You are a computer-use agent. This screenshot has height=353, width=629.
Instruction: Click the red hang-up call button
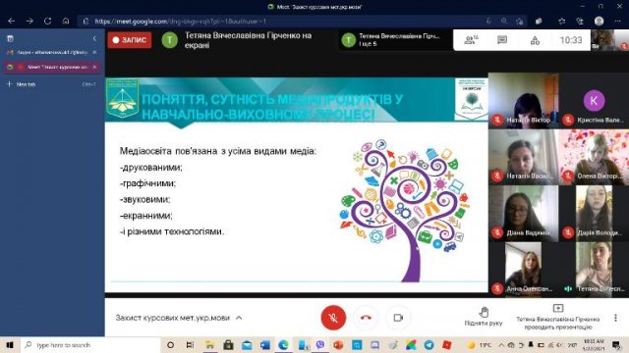pyautogui.click(x=366, y=318)
